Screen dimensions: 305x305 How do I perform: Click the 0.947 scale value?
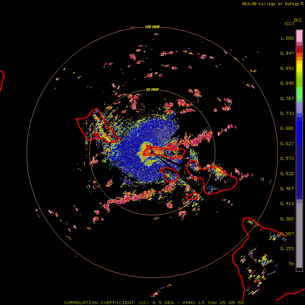(287, 53)
